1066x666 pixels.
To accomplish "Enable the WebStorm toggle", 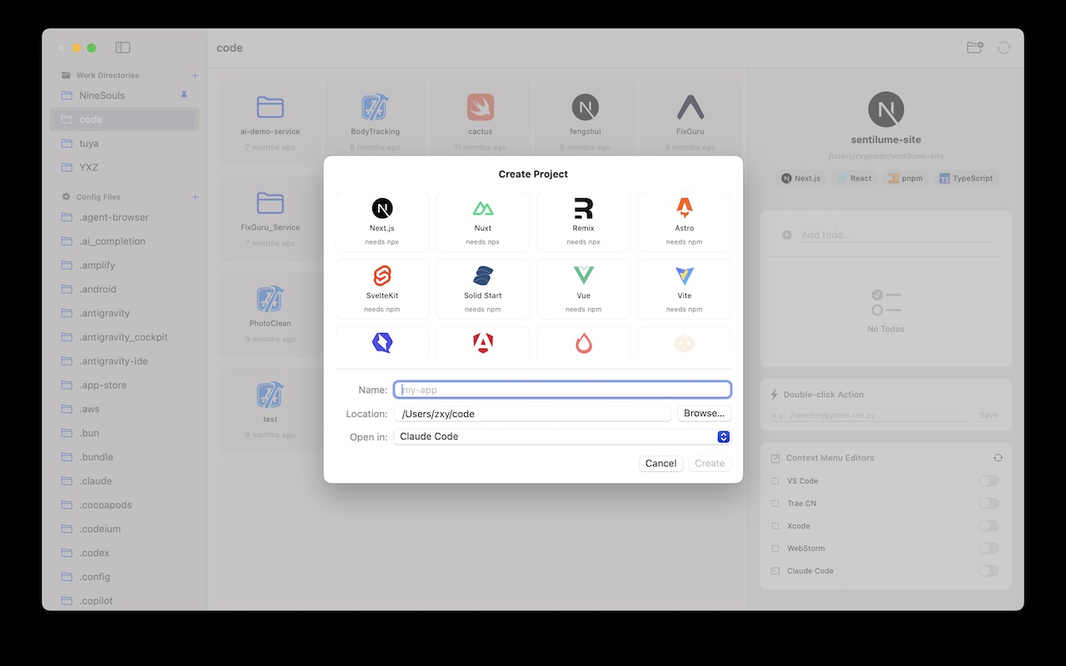I will click(x=989, y=549).
